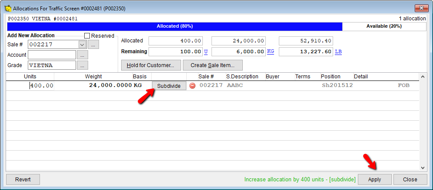Image resolution: width=433 pixels, height=190 pixels.
Task: Click the scroll down arrow of list
Action: [x=423, y=167]
